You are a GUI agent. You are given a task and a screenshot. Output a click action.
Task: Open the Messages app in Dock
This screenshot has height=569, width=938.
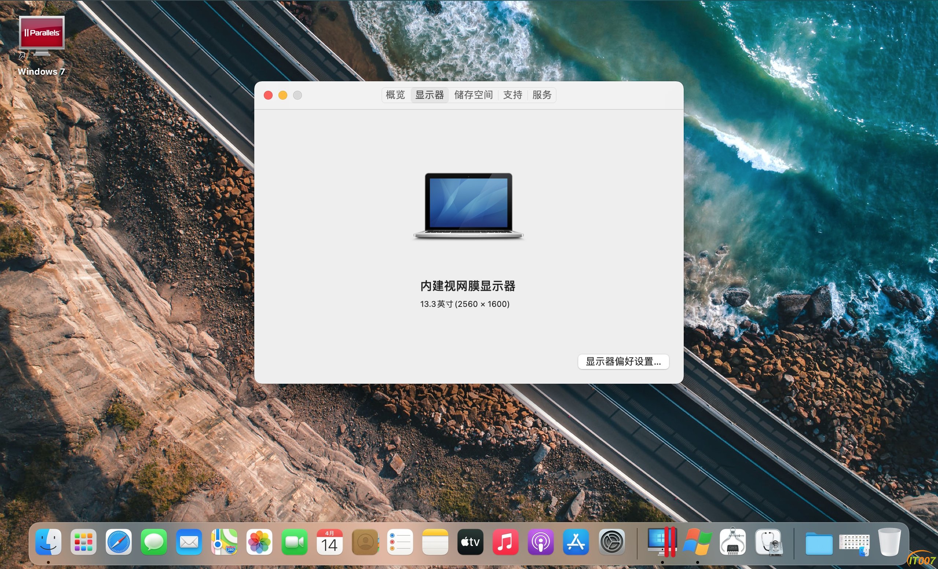[x=154, y=542]
